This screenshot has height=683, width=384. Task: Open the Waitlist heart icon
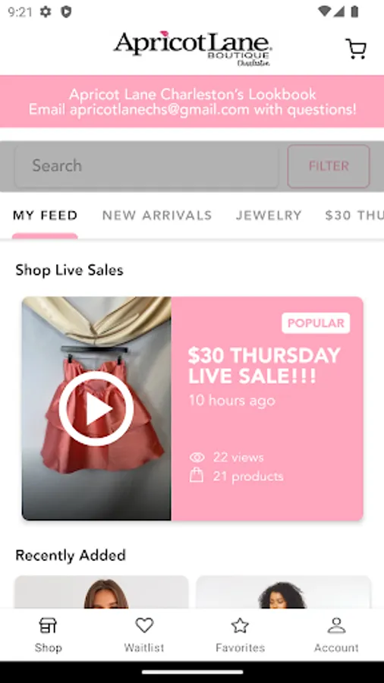(144, 625)
